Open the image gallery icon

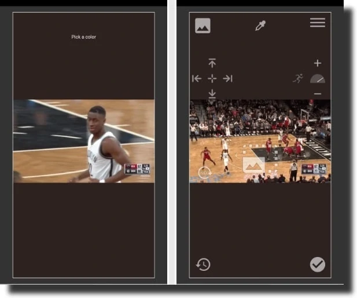[203, 25]
